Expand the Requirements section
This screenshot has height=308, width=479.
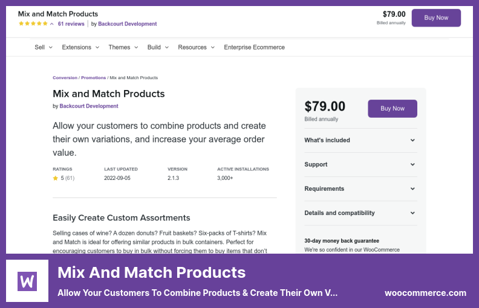tap(360, 189)
